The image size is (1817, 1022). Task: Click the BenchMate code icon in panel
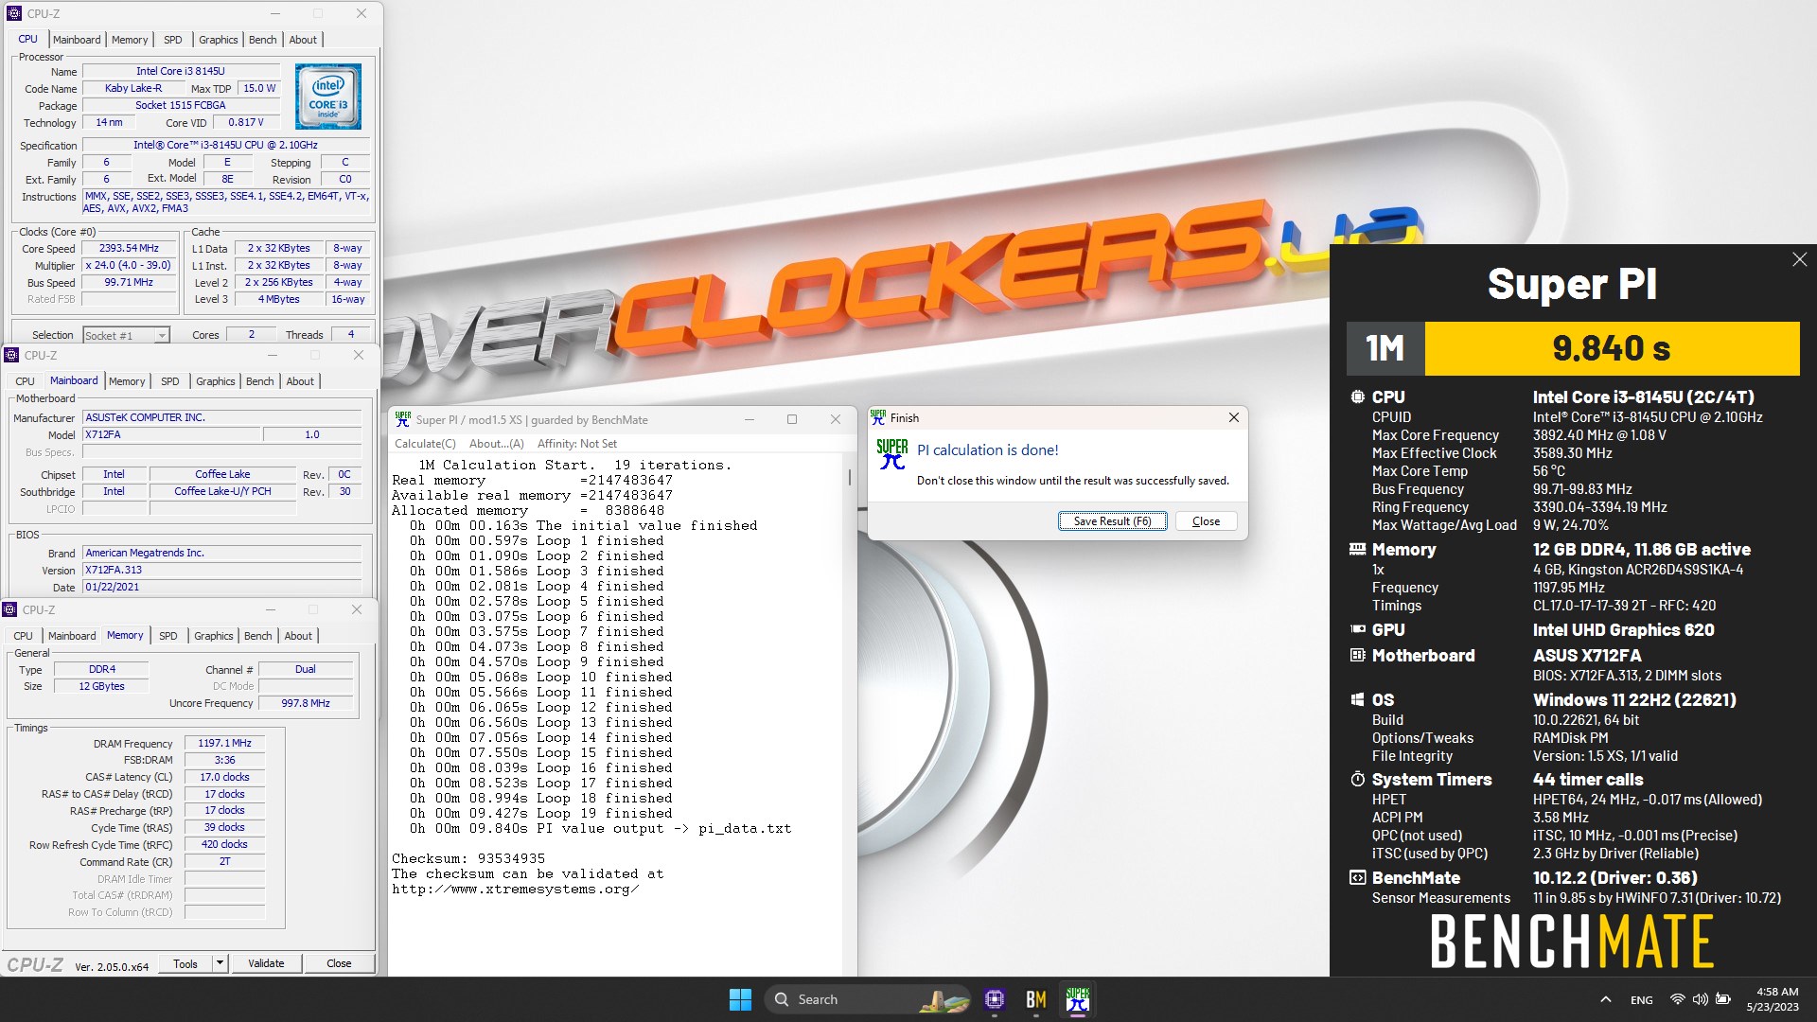tap(1357, 877)
